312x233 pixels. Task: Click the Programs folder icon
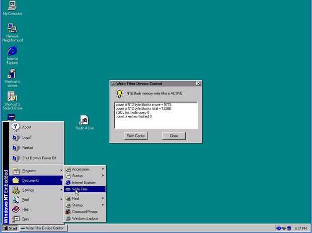[16, 171]
